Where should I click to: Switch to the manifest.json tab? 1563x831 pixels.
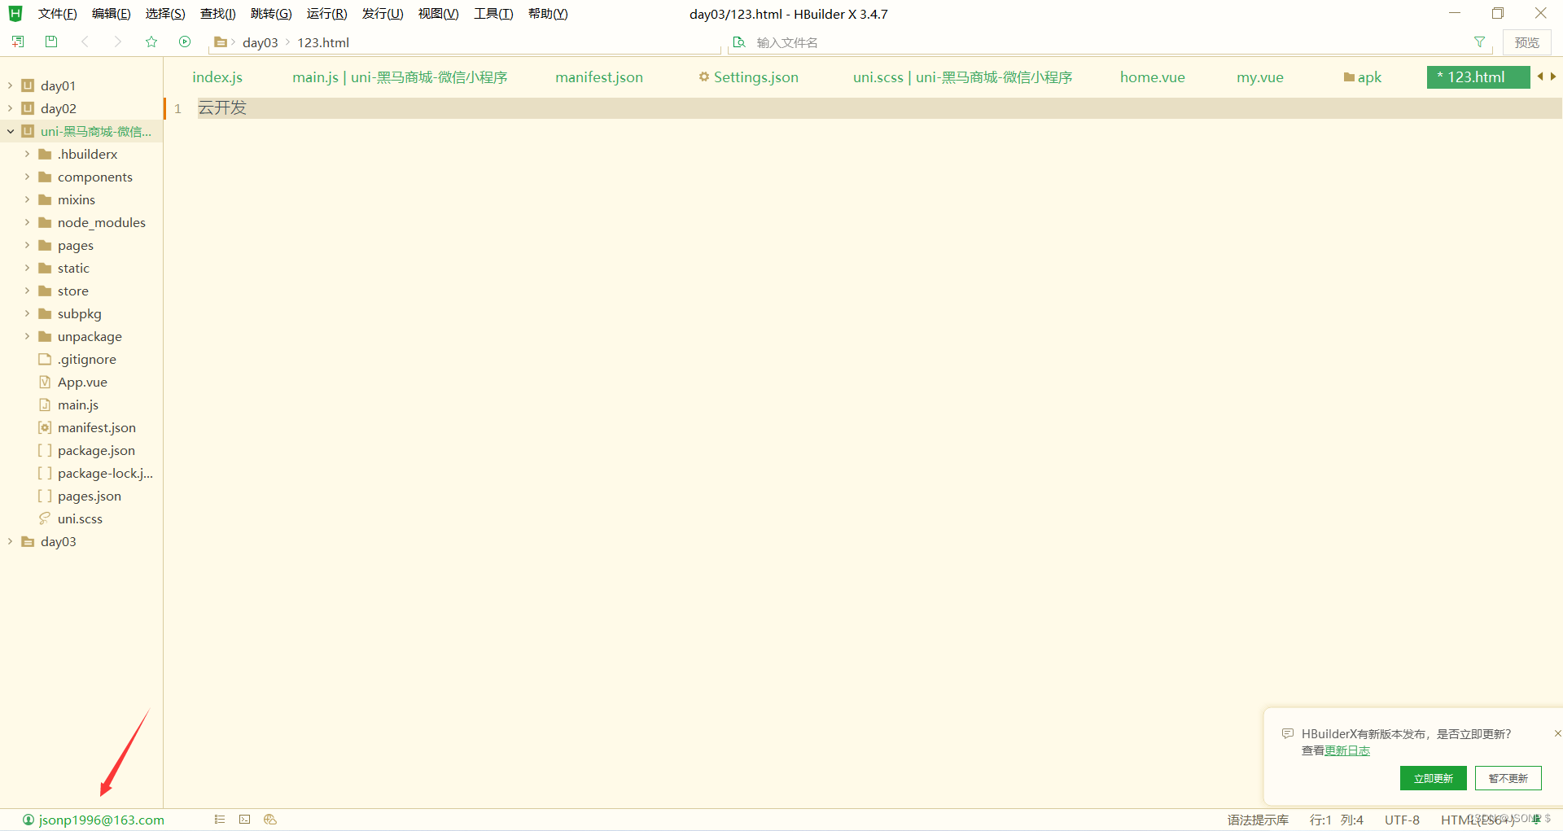click(x=599, y=77)
